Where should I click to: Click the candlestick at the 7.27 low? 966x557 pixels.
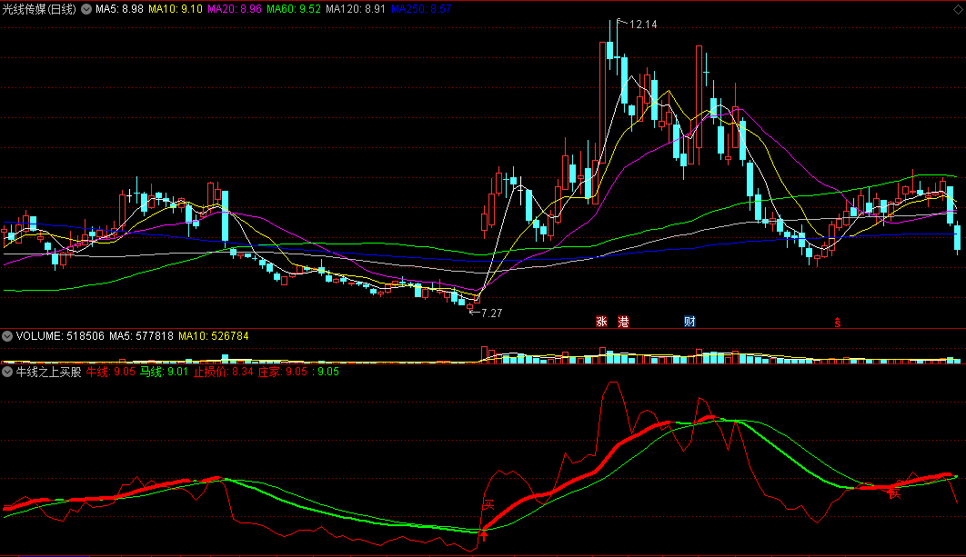pyautogui.click(x=470, y=306)
